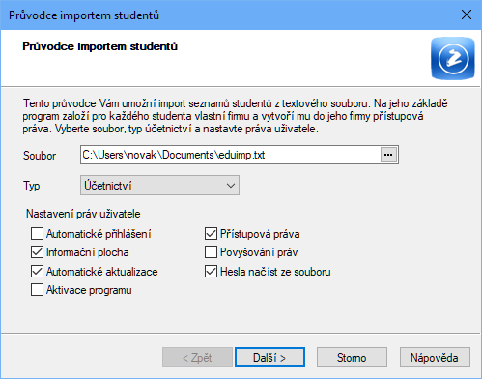Disable Automatické aktualizace checkbox
The width and height of the screenshot is (482, 379).
click(37, 272)
